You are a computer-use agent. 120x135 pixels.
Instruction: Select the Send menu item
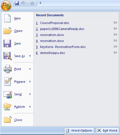click(x=17, y=94)
